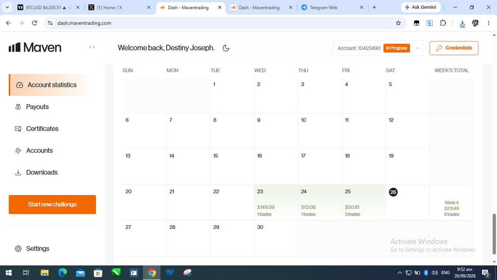Open the Account 10423490 dropdown chevron
Viewport: 497px width, 280px height.
coord(417,48)
